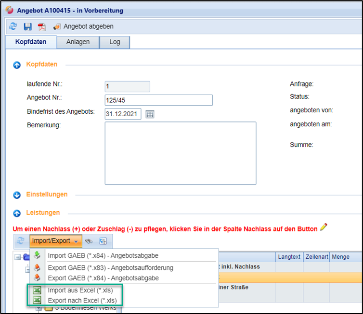Choose Import GAEB (*.x84) - Angebotsabgabe
The height and width of the screenshot is (314, 363).
[x=103, y=255]
